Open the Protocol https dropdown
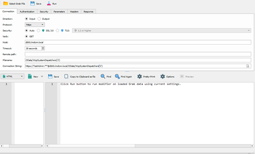255x154 pixels. tap(35, 25)
